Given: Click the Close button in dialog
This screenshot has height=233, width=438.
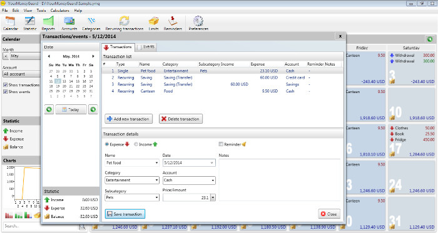Looking at the screenshot, I should click(x=329, y=214).
